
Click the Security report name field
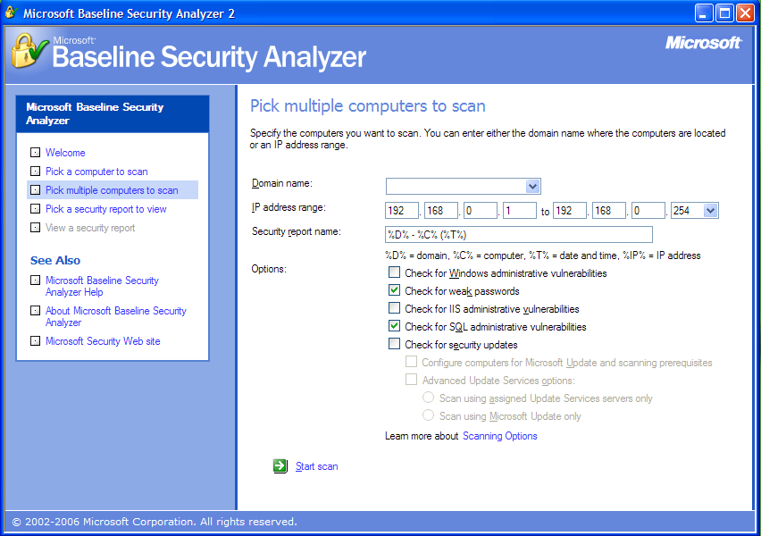click(x=519, y=235)
